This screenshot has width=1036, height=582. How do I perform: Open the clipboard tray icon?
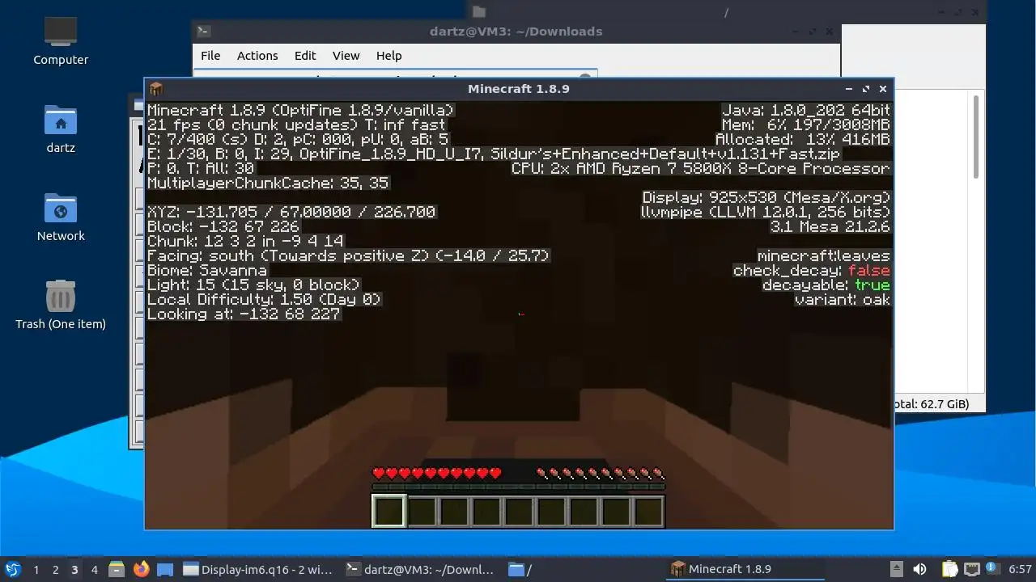pyautogui.click(x=950, y=569)
